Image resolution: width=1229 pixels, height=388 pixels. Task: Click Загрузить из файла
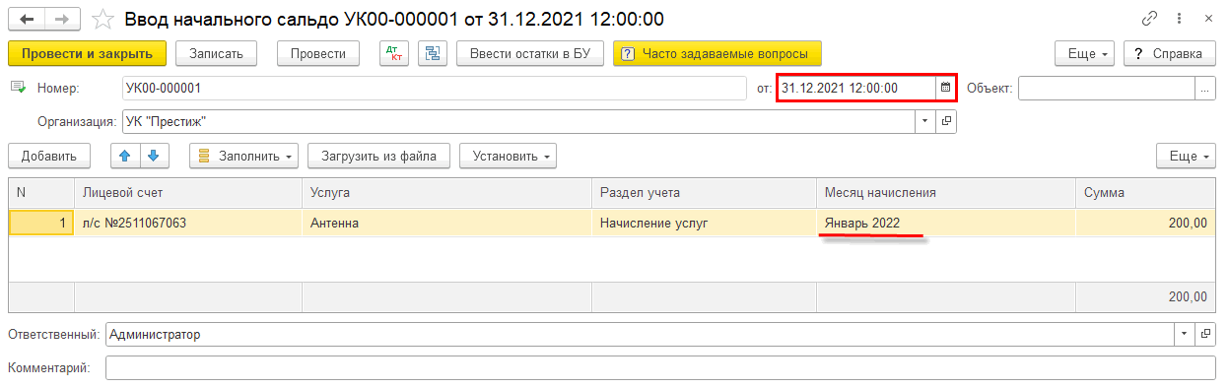(x=379, y=156)
